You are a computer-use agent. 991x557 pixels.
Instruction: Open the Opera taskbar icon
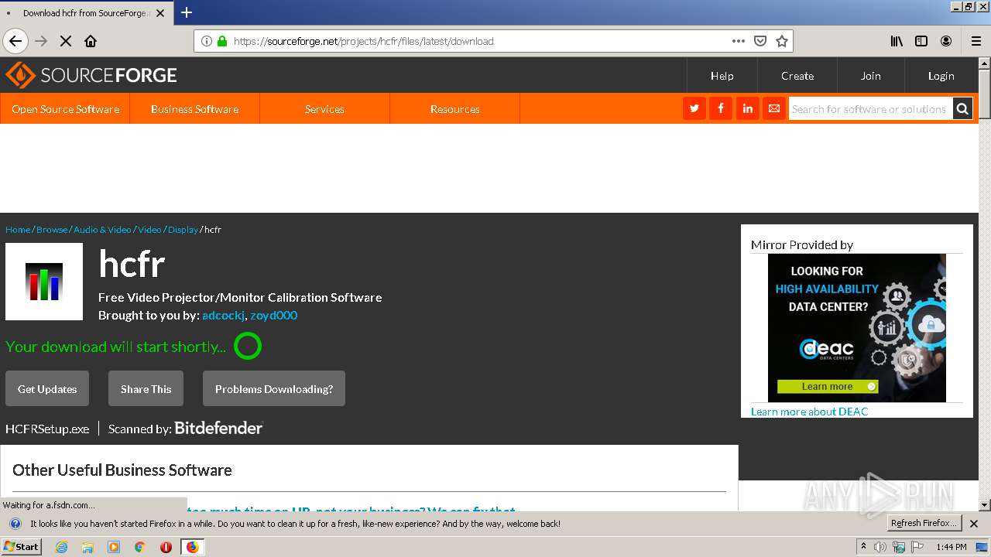[166, 547]
